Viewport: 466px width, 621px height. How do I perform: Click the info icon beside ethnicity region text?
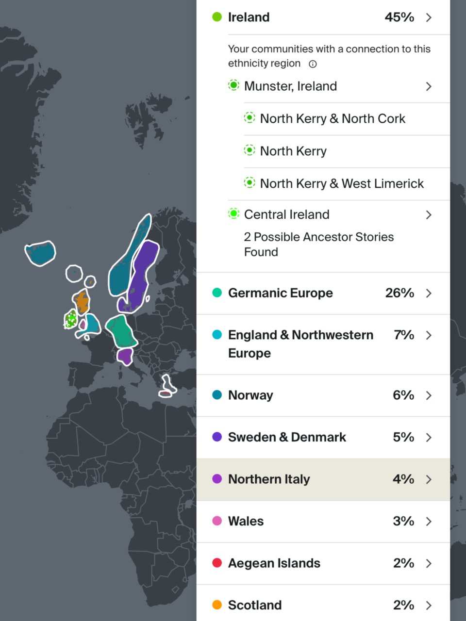tap(313, 64)
